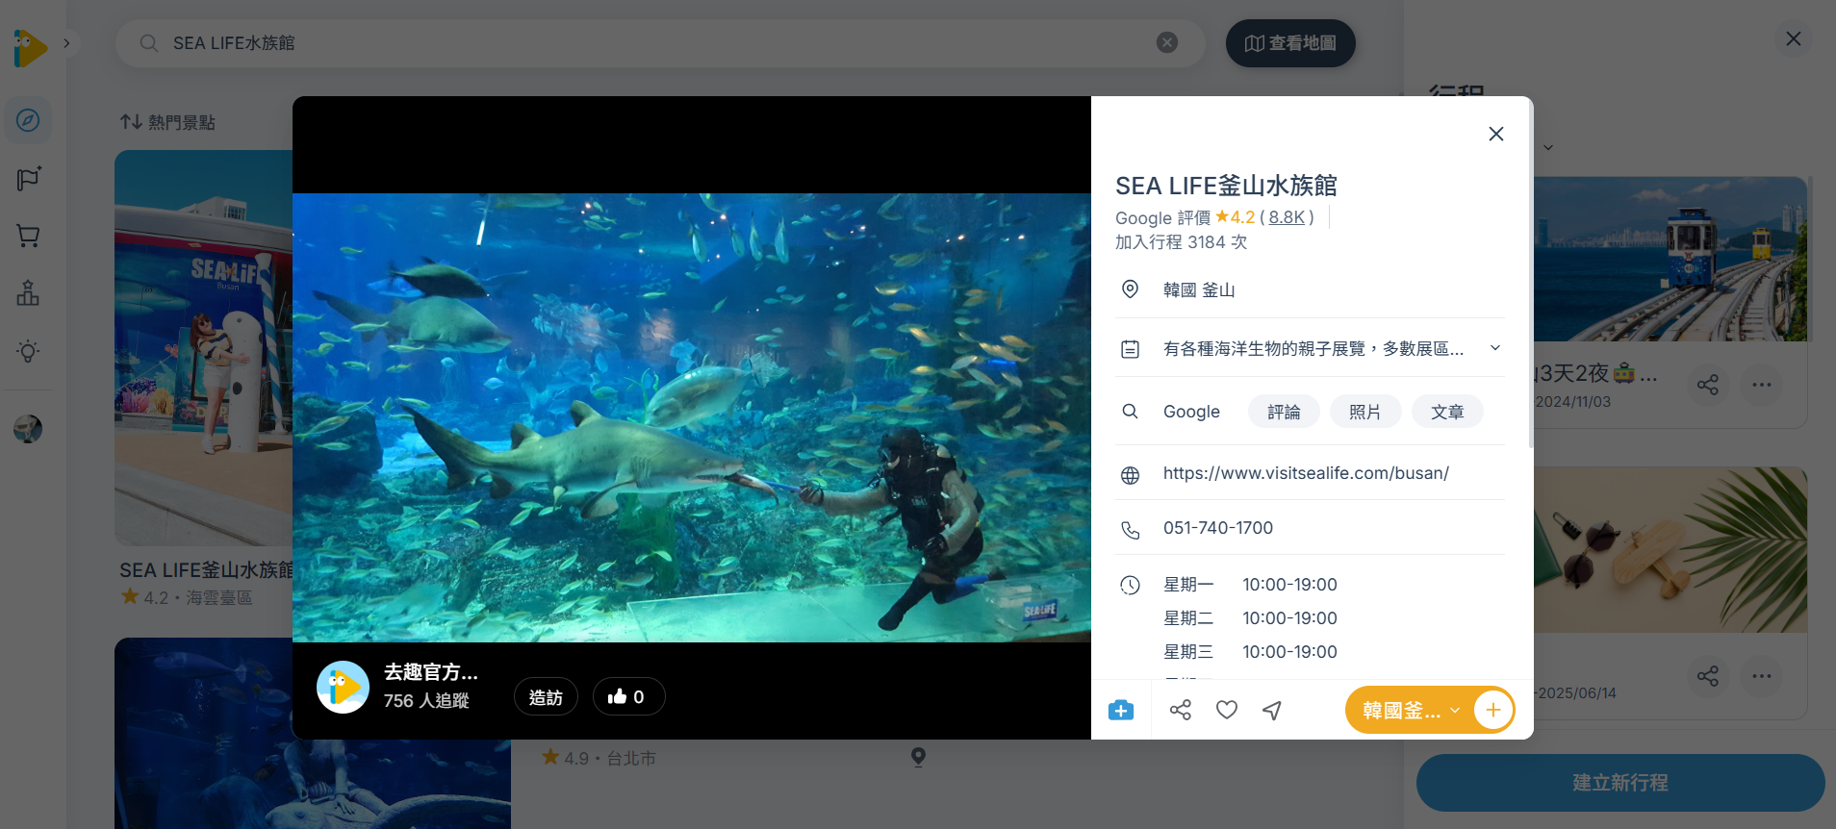The height and width of the screenshot is (829, 1836).
Task: Open the map pin icon near 台北市
Action: tap(919, 758)
